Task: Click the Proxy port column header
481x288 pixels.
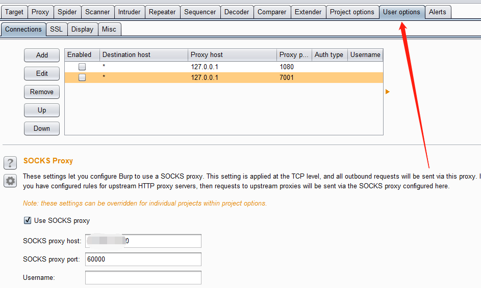Action: 294,55
